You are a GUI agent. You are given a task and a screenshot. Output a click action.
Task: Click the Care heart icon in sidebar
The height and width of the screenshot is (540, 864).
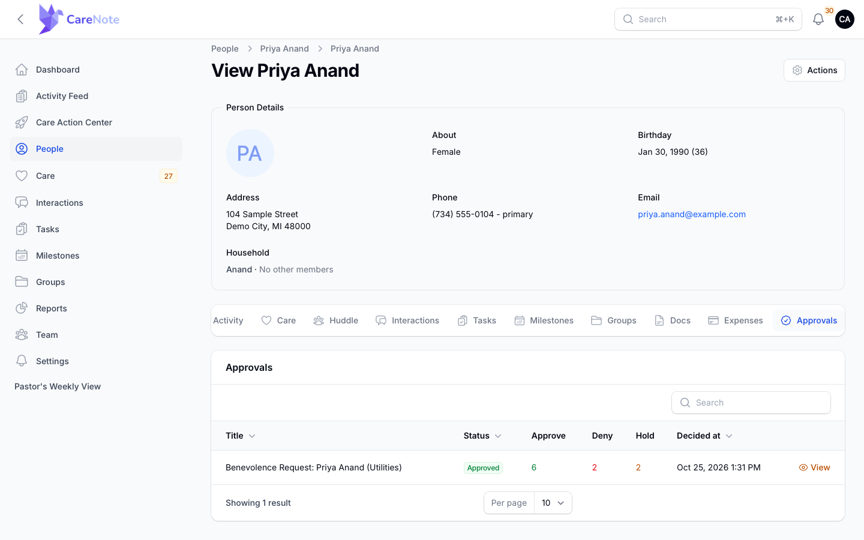(x=22, y=176)
